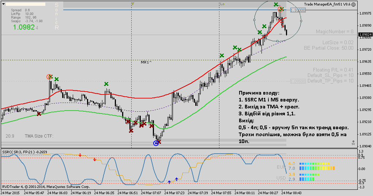
Task: Click the Spread 0.6 readout
Action: pyautogui.click(x=20, y=10)
